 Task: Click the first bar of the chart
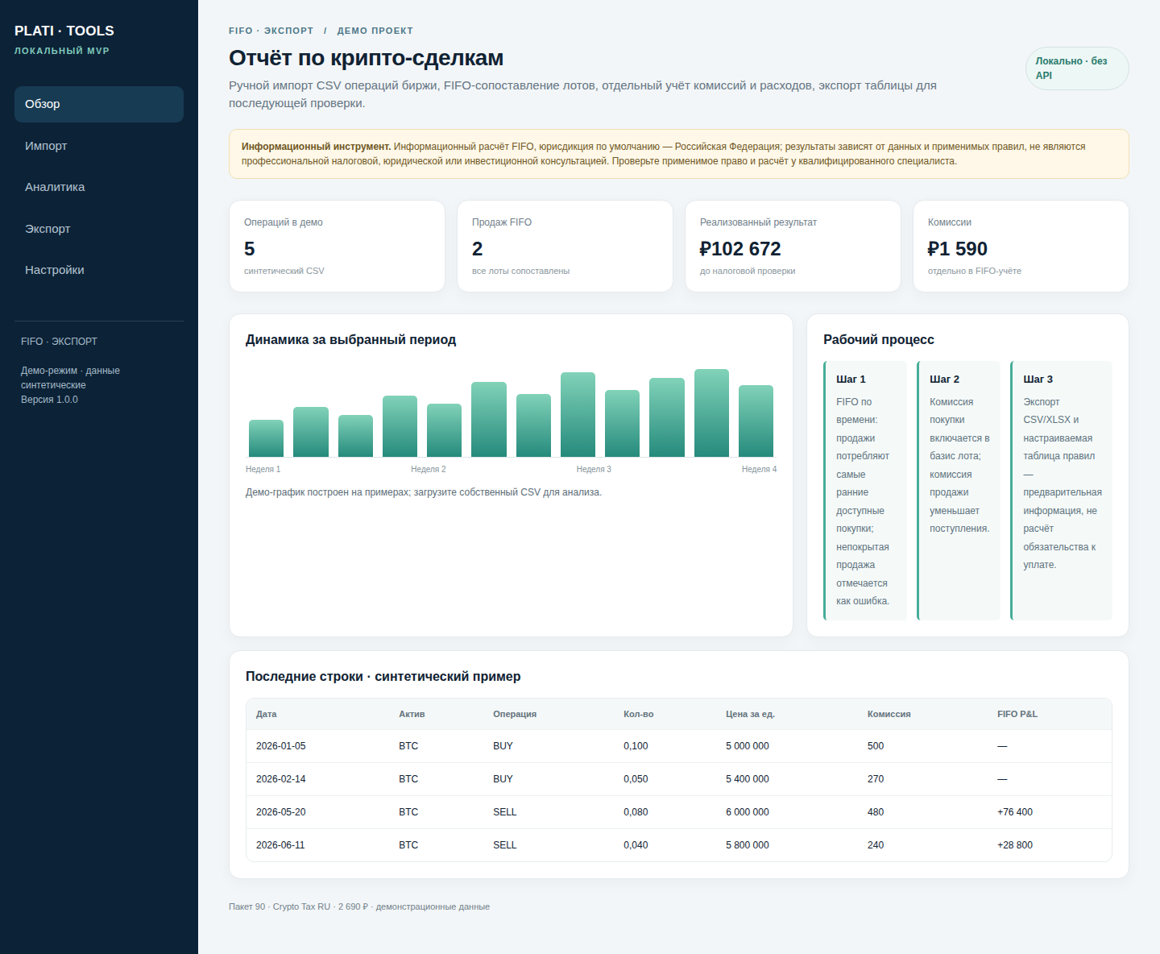click(x=266, y=438)
